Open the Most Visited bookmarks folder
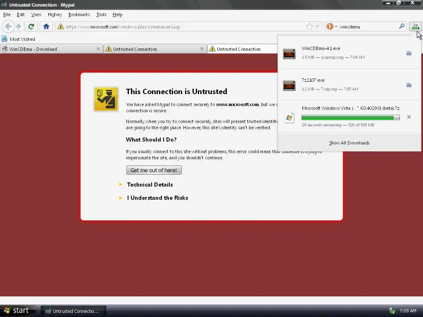The height and width of the screenshot is (317, 423). (18, 39)
